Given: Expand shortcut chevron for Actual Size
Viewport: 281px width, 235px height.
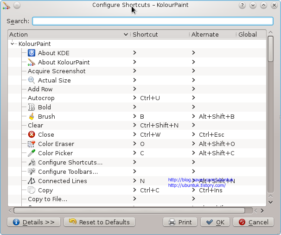Looking at the screenshot, I should point(134,80).
